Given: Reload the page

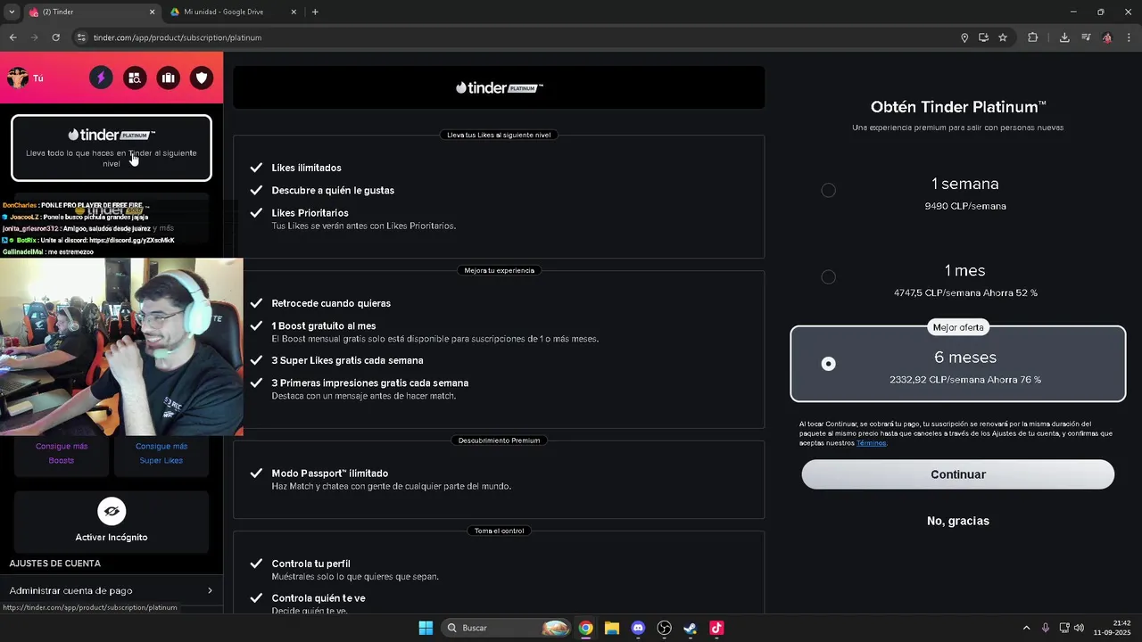Looking at the screenshot, I should coord(55,37).
